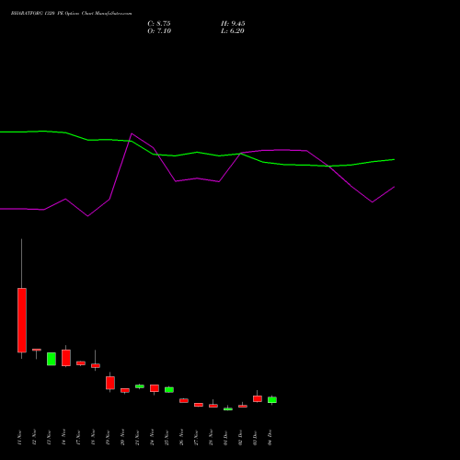Image resolution: width=460 pixels, height=460 pixels.
Task: Click the 14 Nov date label
Action: (63, 437)
